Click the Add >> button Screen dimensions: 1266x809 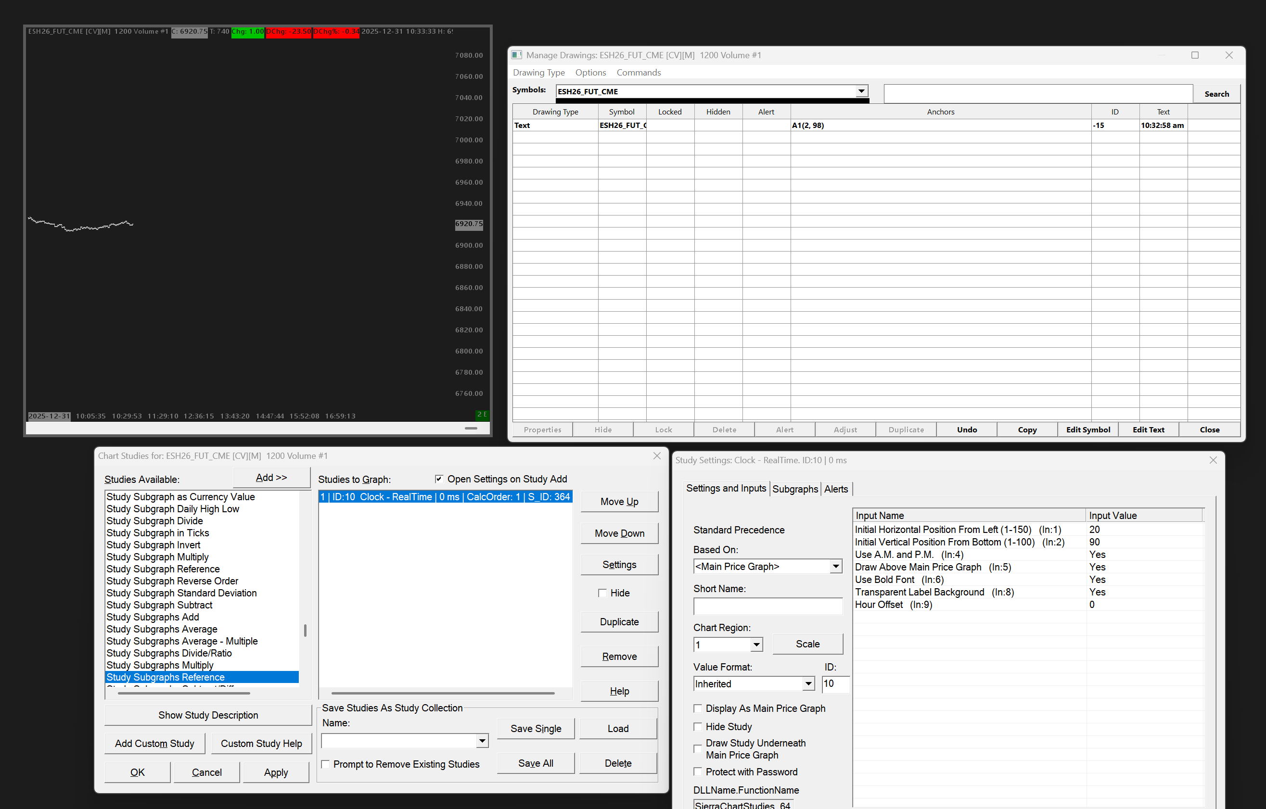click(x=271, y=477)
